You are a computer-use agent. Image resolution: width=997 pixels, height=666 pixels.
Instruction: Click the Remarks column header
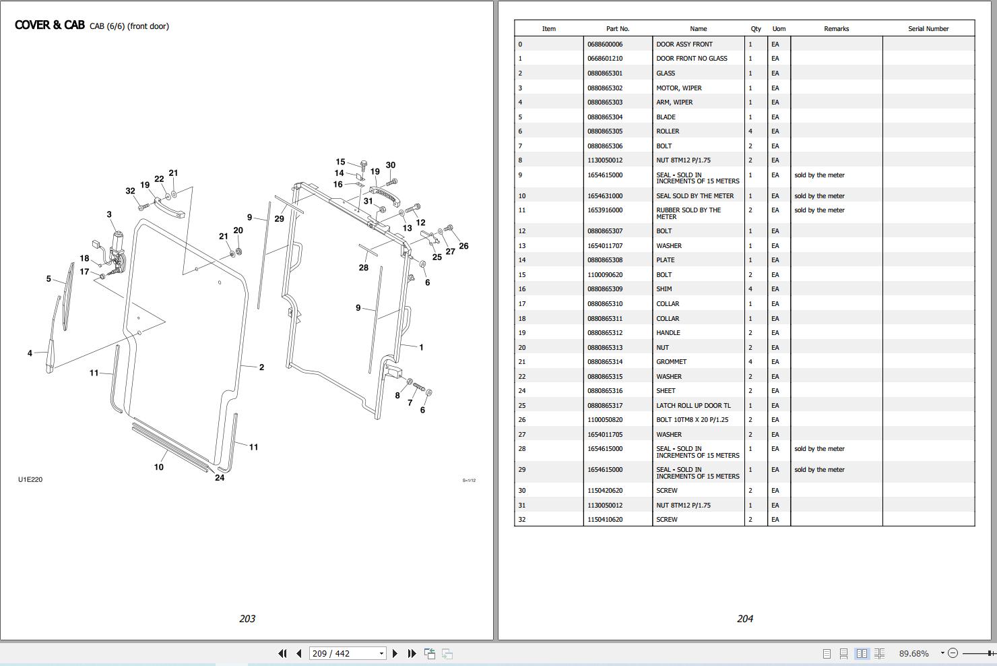[836, 29]
